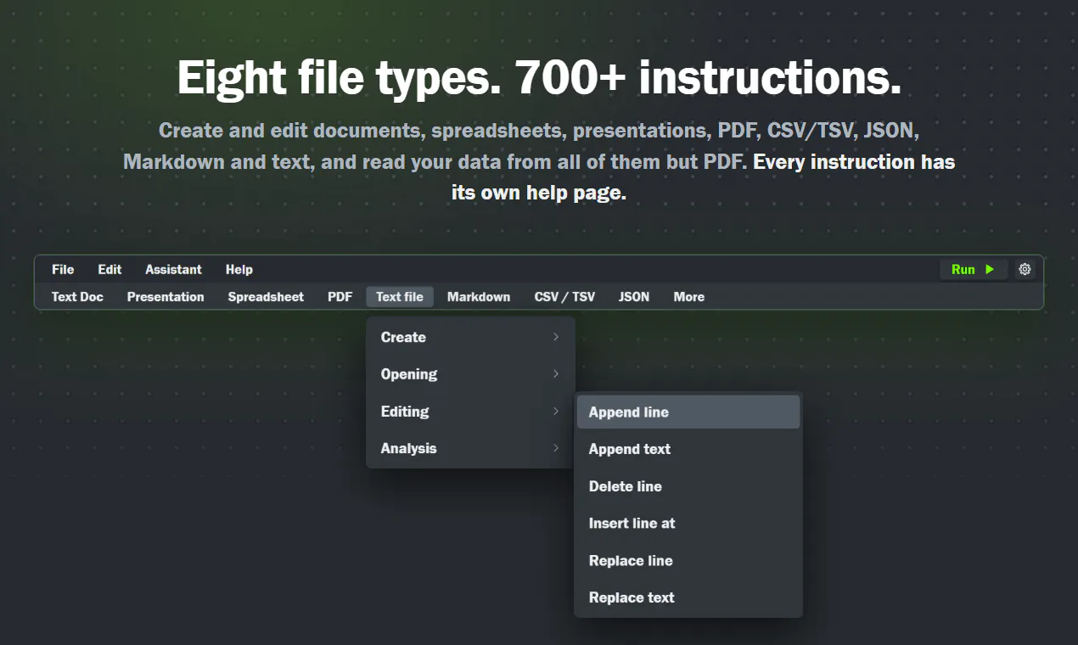Select the Text Doc tab
This screenshot has height=645, width=1078.
(77, 297)
